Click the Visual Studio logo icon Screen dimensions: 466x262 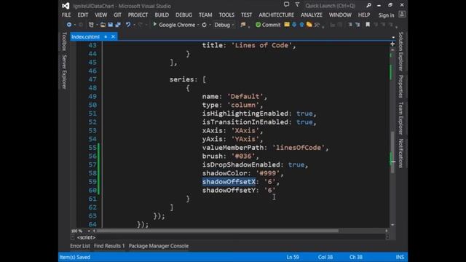coord(66,6)
